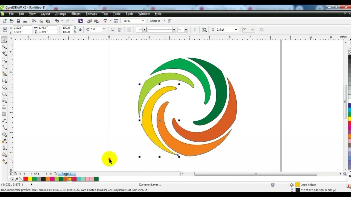Viewport: 351px width, 197px height.
Task: Open the Arrange menu
Action: point(61,14)
